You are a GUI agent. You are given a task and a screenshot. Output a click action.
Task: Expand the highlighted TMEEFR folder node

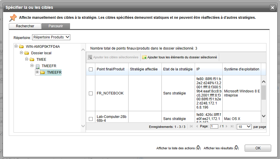(x=37, y=72)
